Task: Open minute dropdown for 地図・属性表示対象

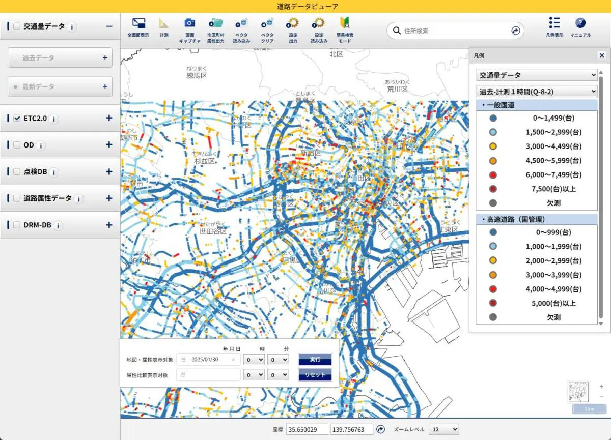Action: (x=278, y=360)
